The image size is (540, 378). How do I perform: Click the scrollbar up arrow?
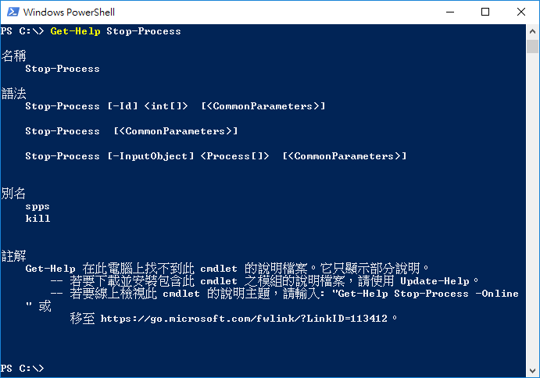click(x=532, y=31)
